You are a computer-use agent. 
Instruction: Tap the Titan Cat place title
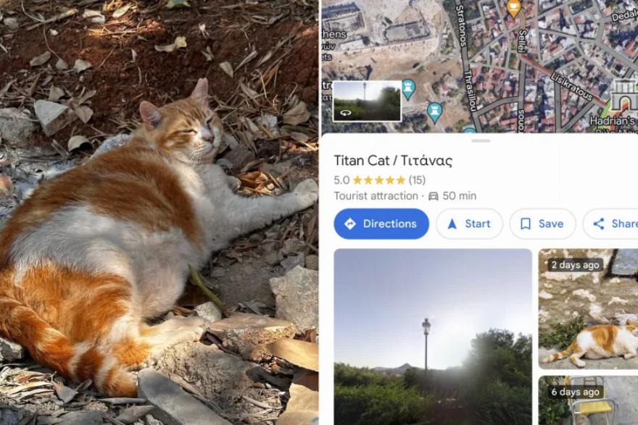click(x=393, y=161)
